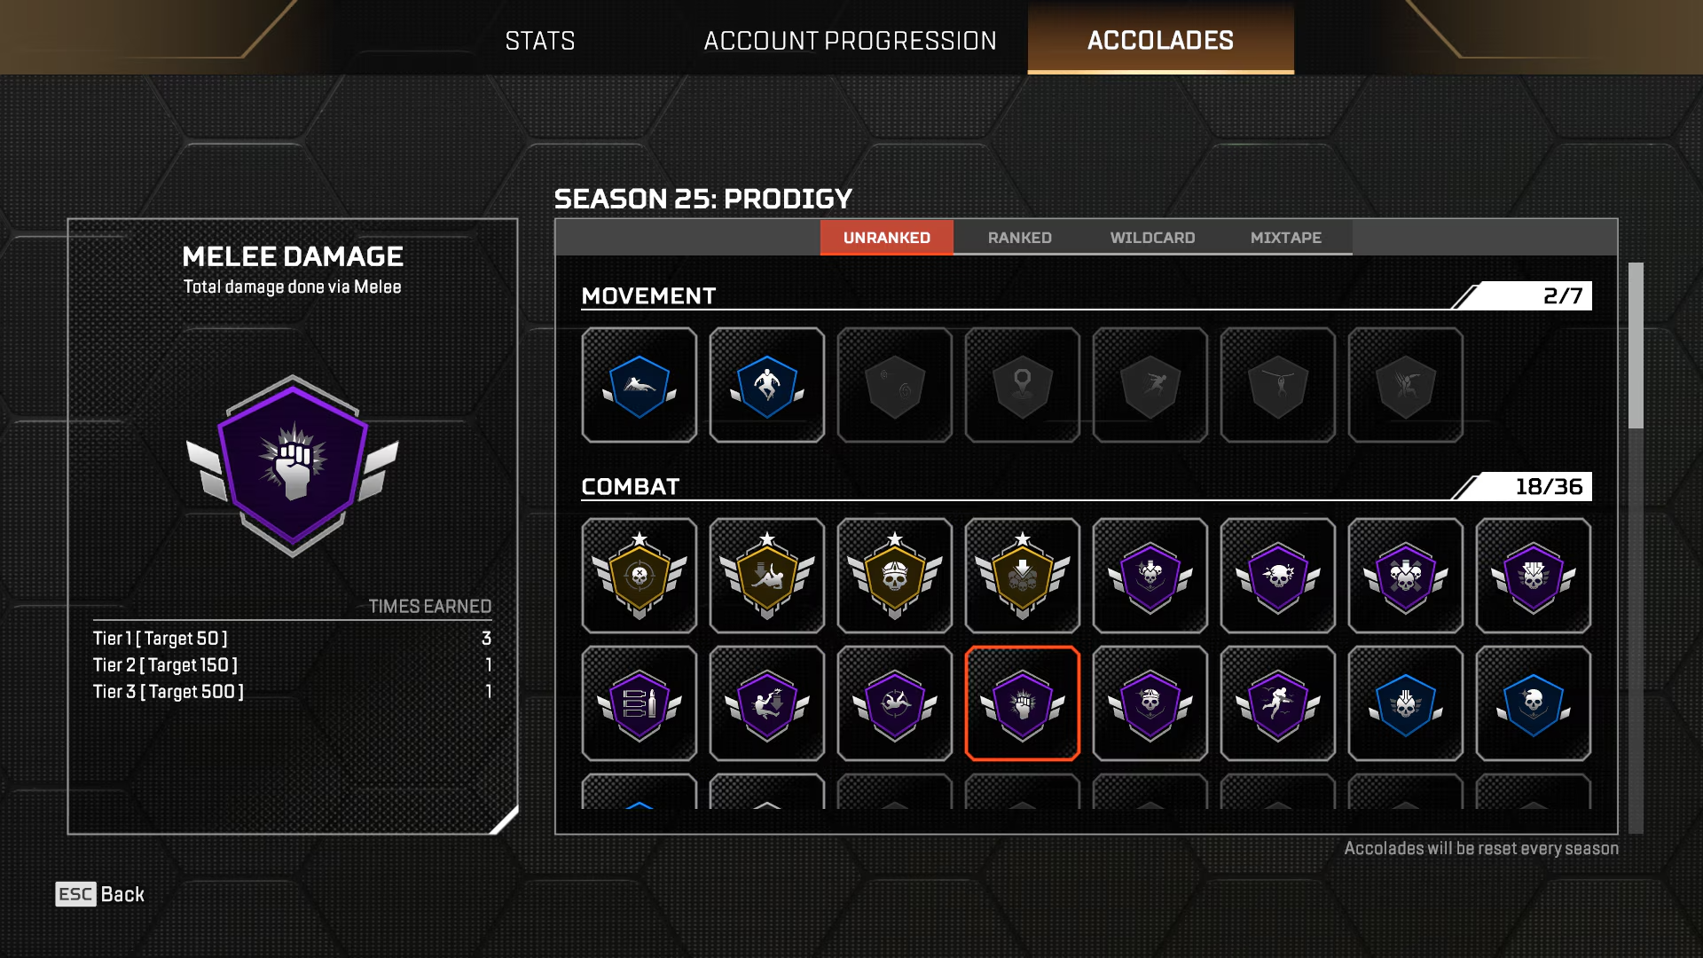This screenshot has height=958, width=1703.
Task: Click the accolades list scrollbar
Action: 1636,548
